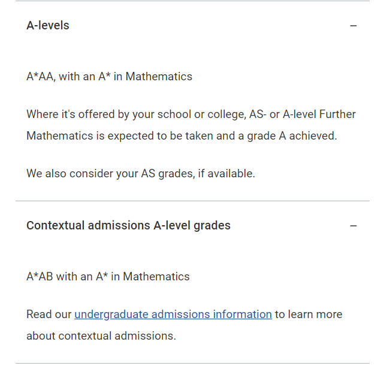Toggle the Contextual admissions A-level grades heading
Screen dimensions: 387x366
pos(128,226)
